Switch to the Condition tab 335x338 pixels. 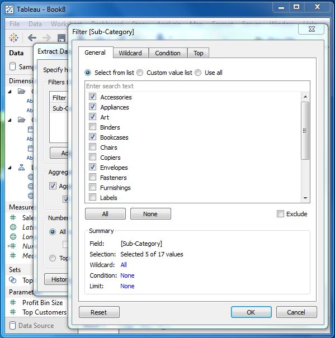(168, 53)
